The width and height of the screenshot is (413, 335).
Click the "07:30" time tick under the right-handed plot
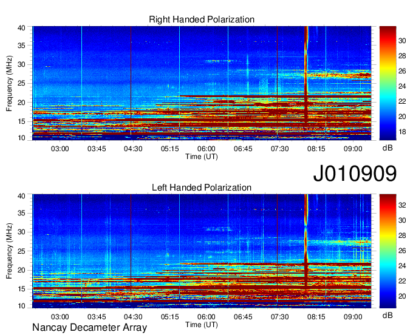pyautogui.click(x=280, y=149)
